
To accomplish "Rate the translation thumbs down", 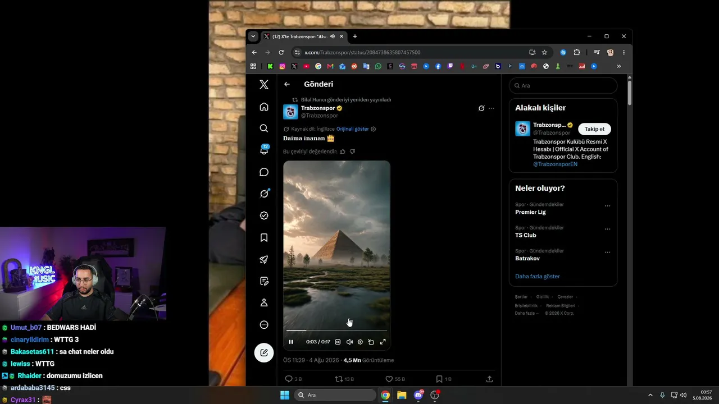I will [353, 151].
